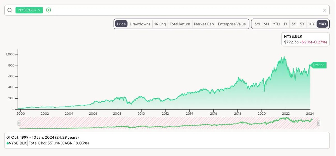
Task: Switch to the Drawdowns view
Action: click(x=140, y=24)
